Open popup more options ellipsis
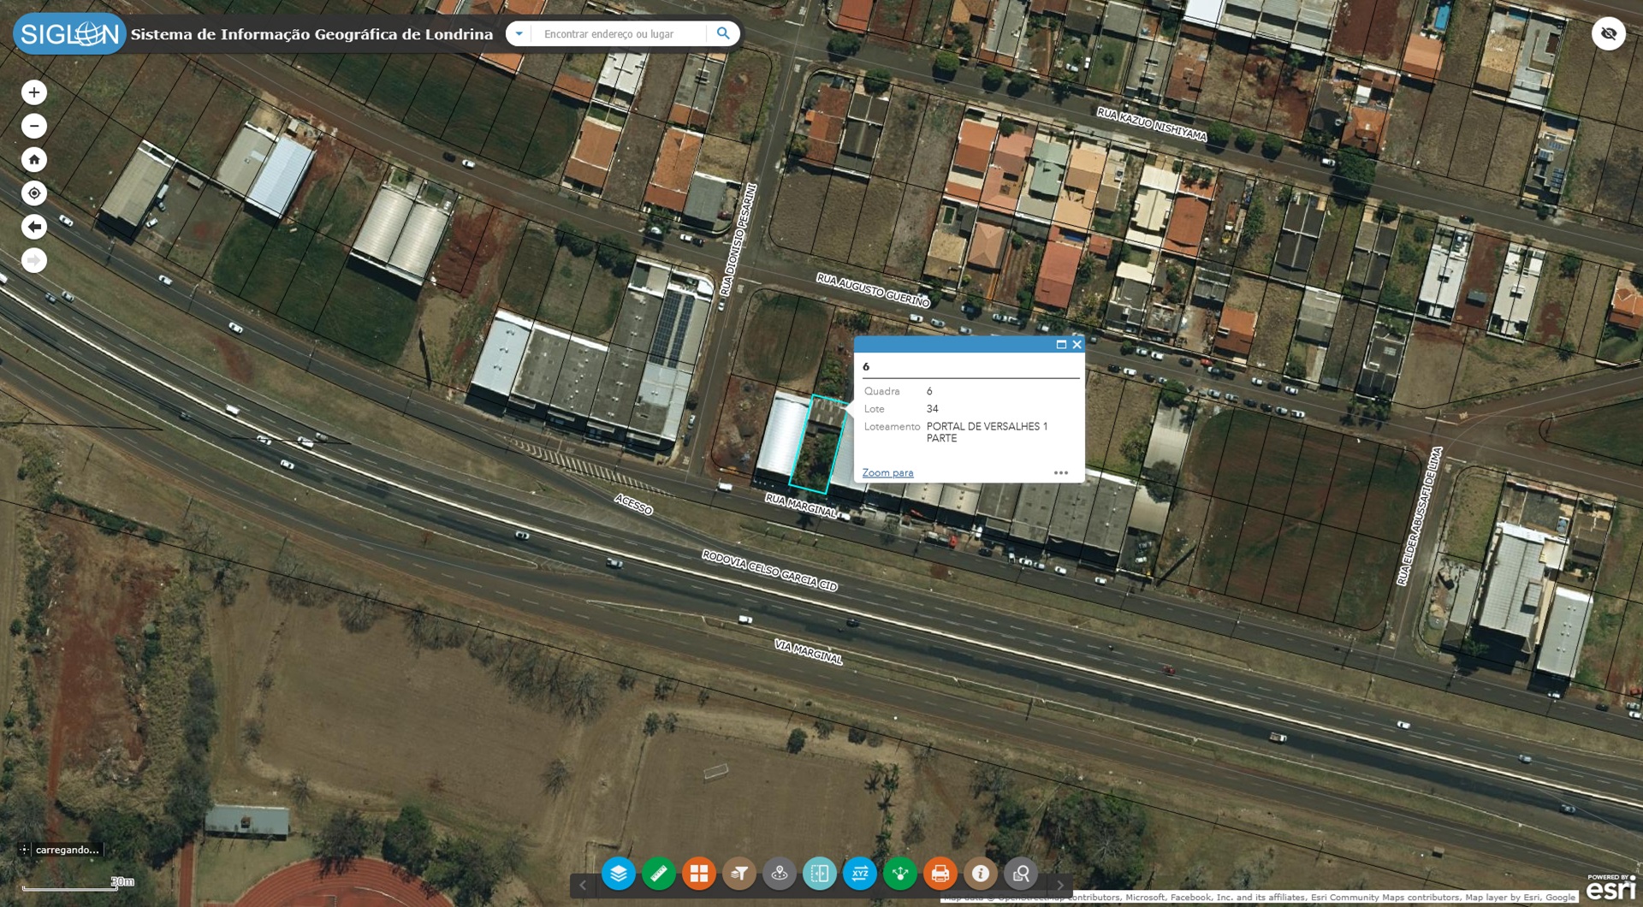The image size is (1643, 907). (x=1061, y=472)
